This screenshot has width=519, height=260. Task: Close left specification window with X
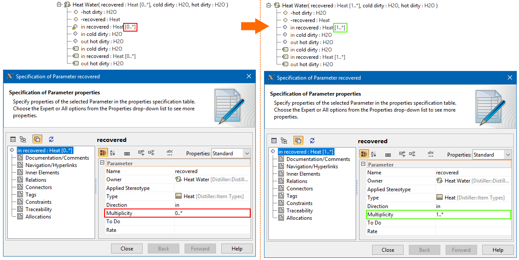[249, 76]
